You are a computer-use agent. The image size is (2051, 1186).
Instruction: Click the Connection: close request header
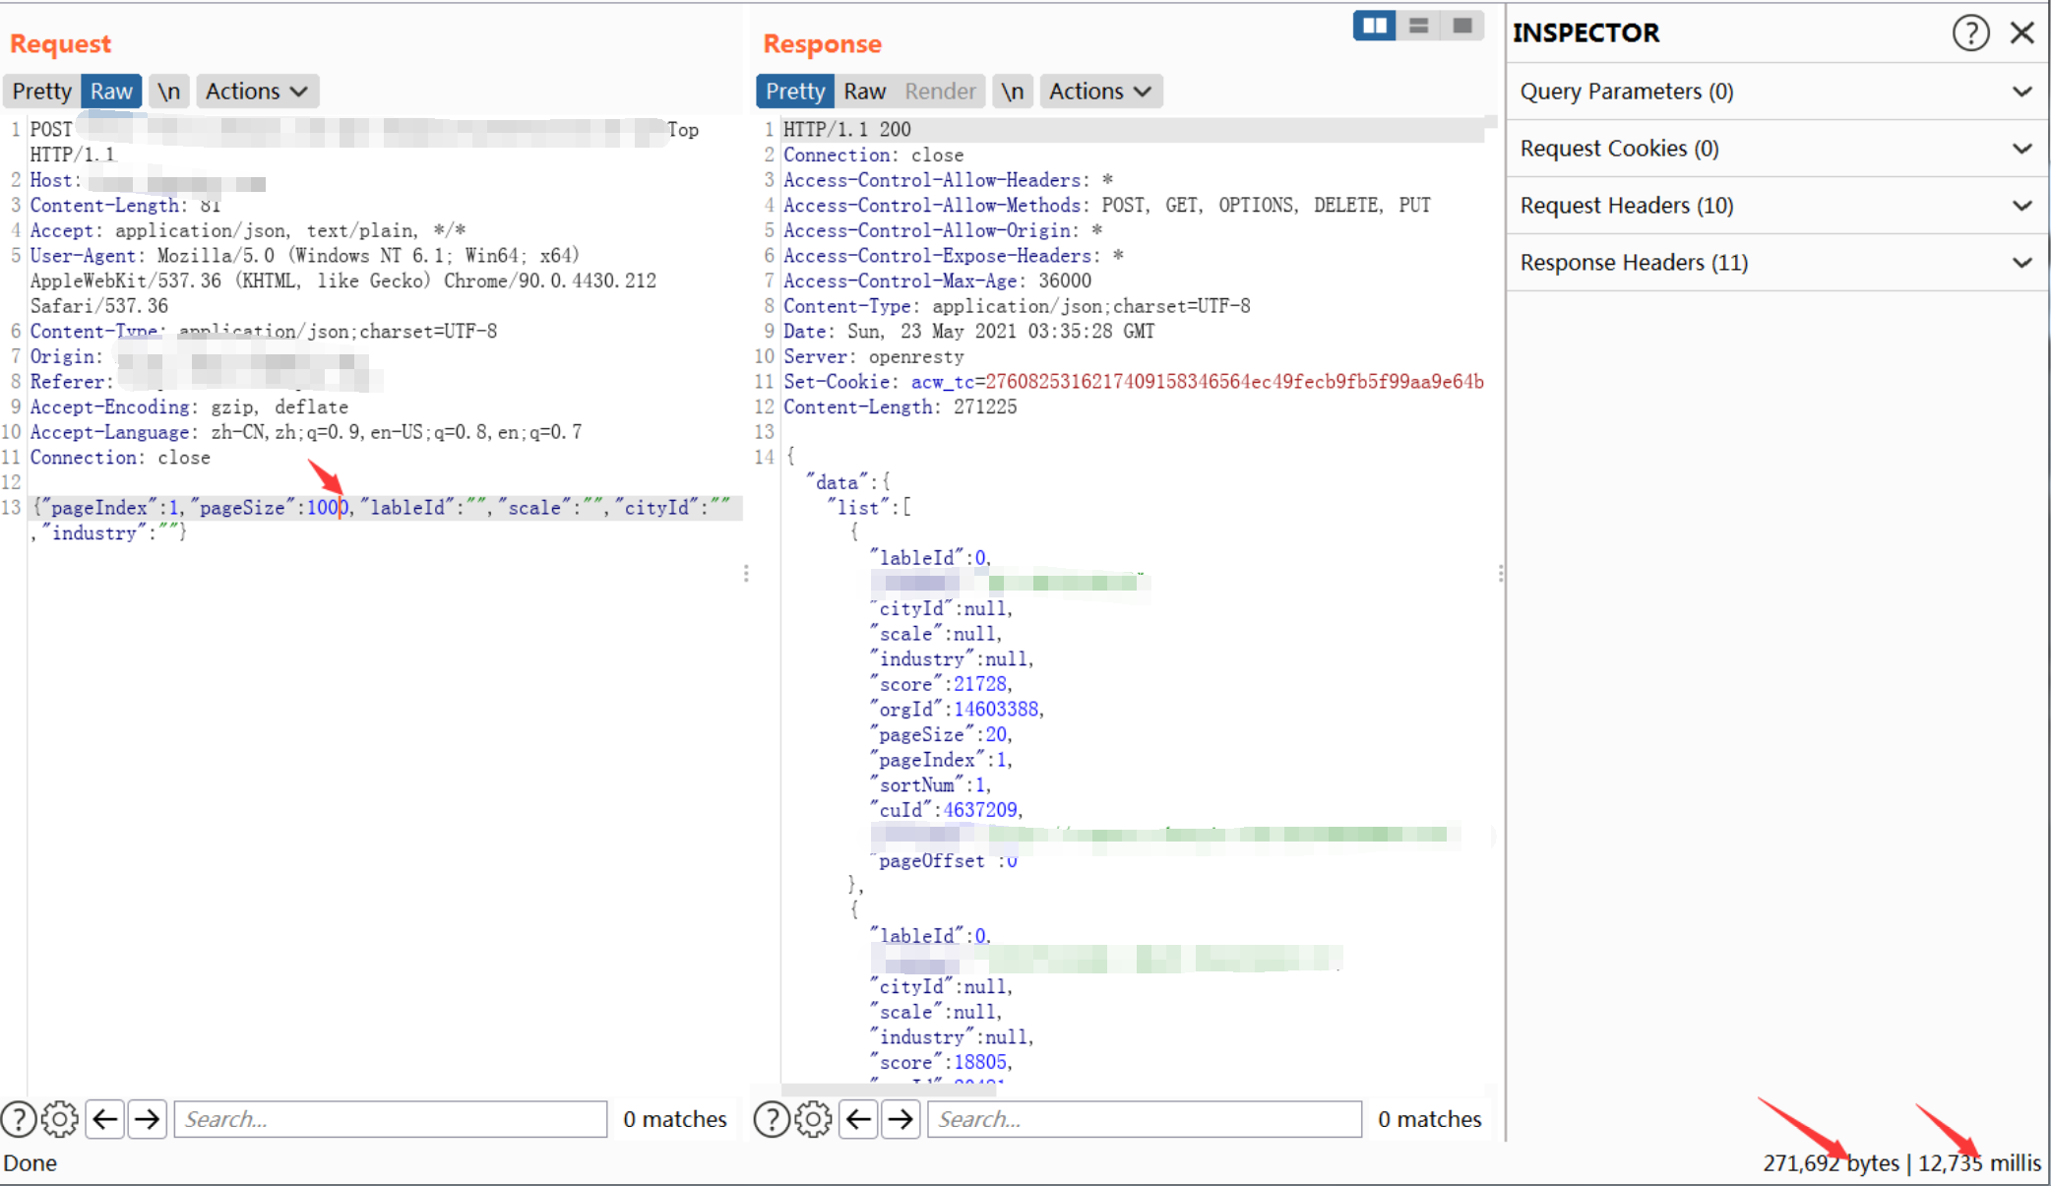pos(120,458)
